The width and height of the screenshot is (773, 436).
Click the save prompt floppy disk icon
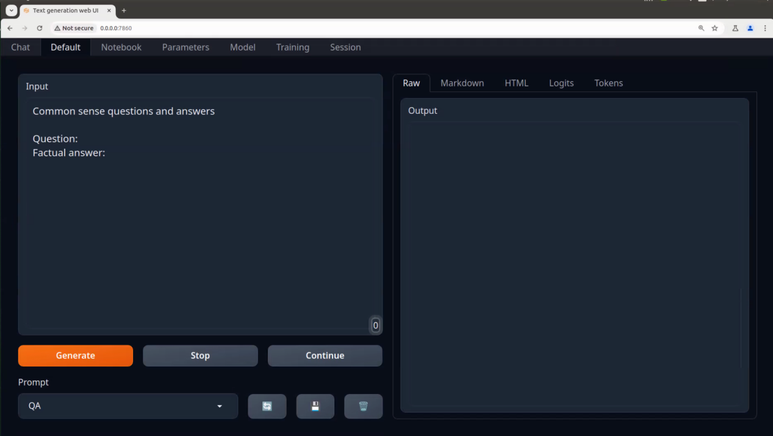(x=315, y=406)
